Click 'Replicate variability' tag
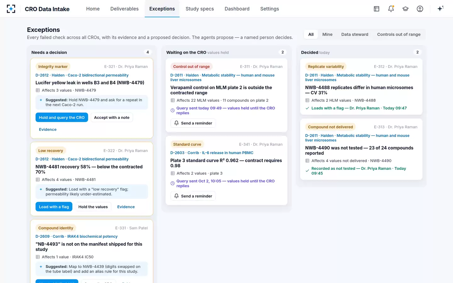 coord(326,66)
